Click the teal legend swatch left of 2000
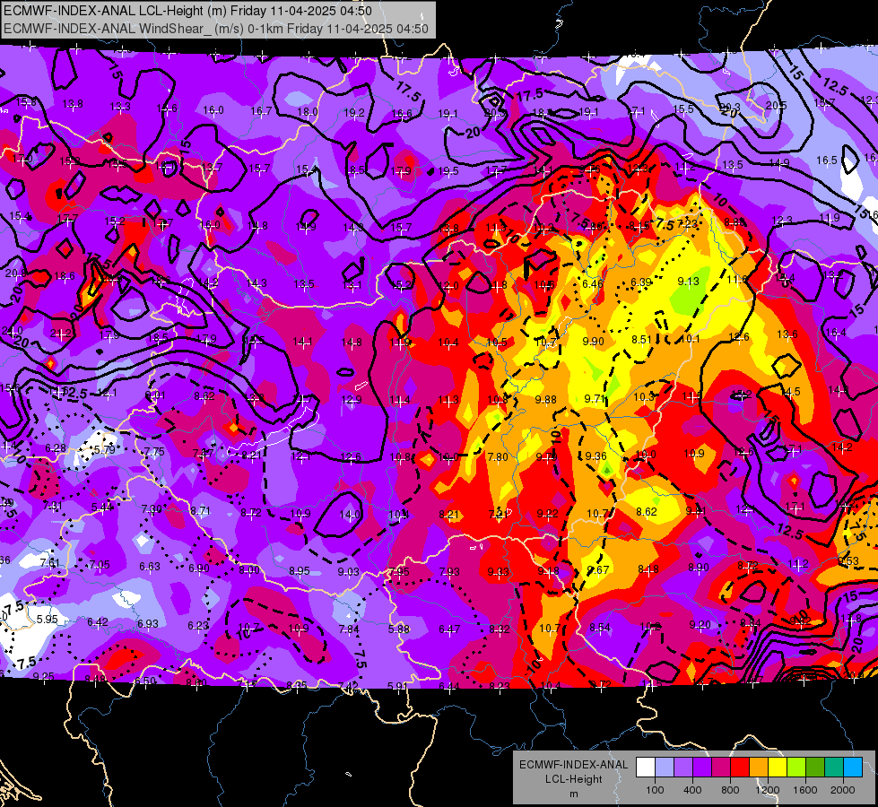This screenshot has width=878, height=807. click(x=834, y=767)
